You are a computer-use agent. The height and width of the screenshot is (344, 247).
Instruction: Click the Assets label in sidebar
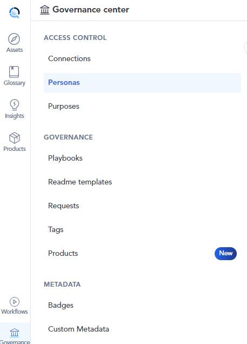pyautogui.click(x=15, y=50)
